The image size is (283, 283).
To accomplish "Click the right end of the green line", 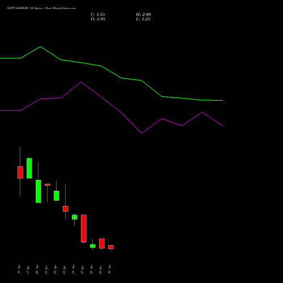I will coord(222,100).
